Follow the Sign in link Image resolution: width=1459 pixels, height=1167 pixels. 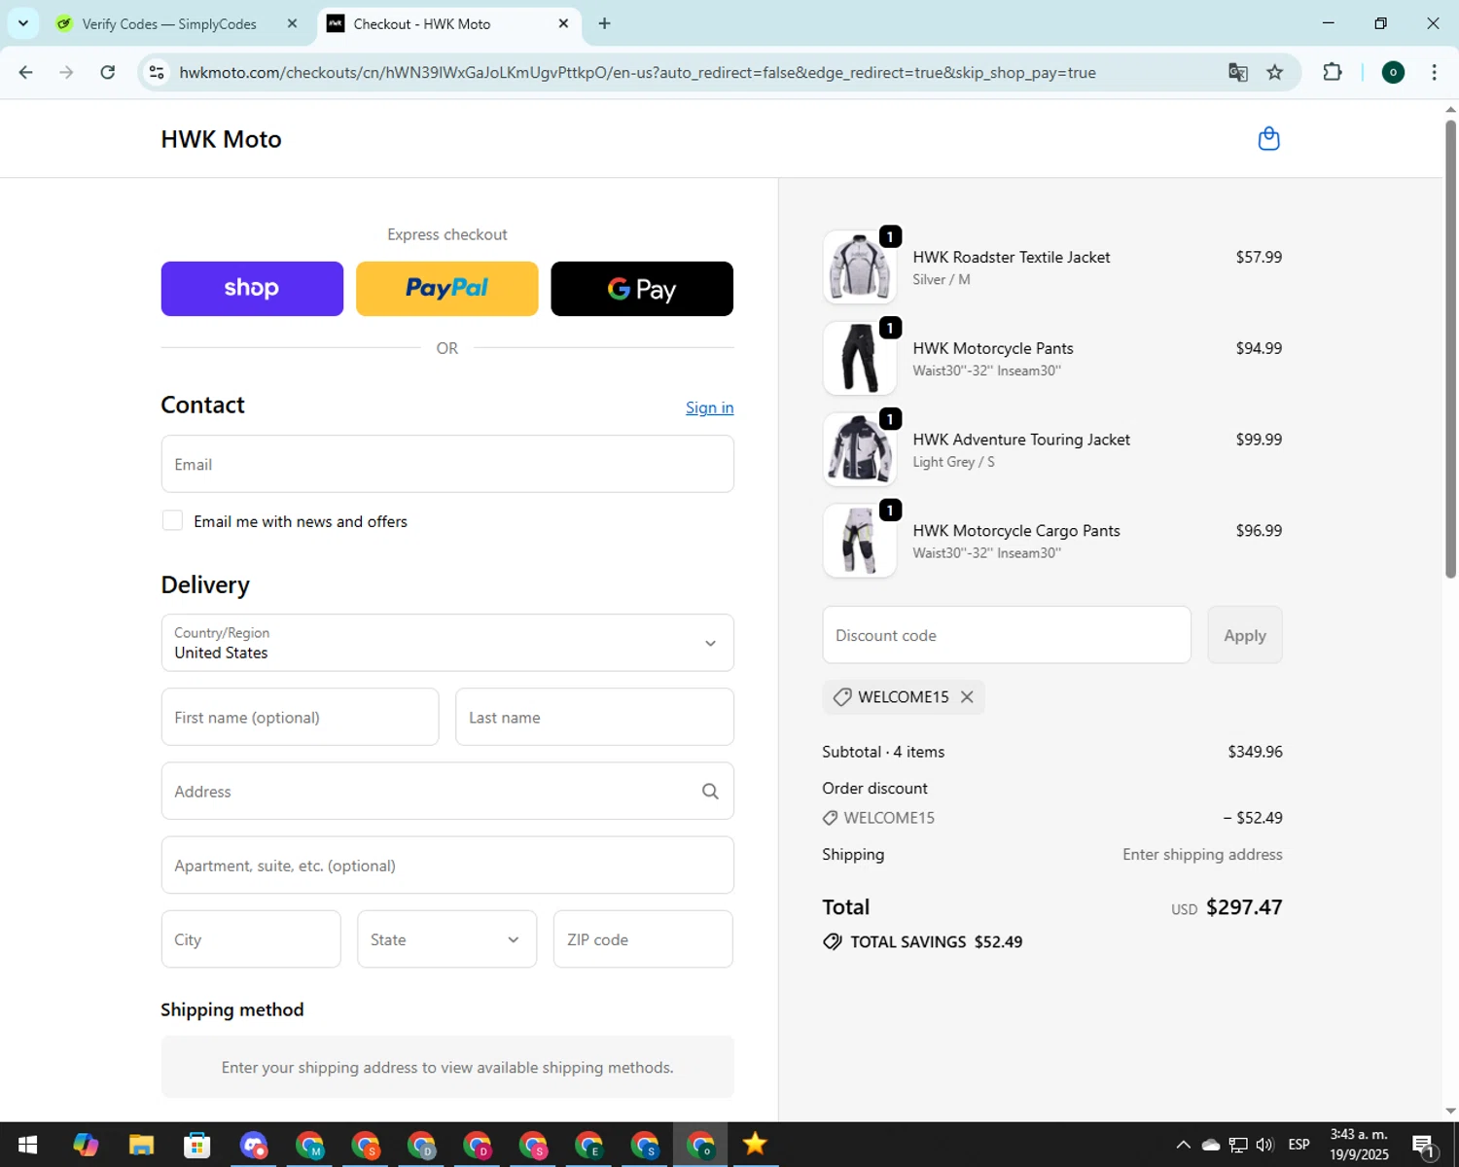[709, 407]
